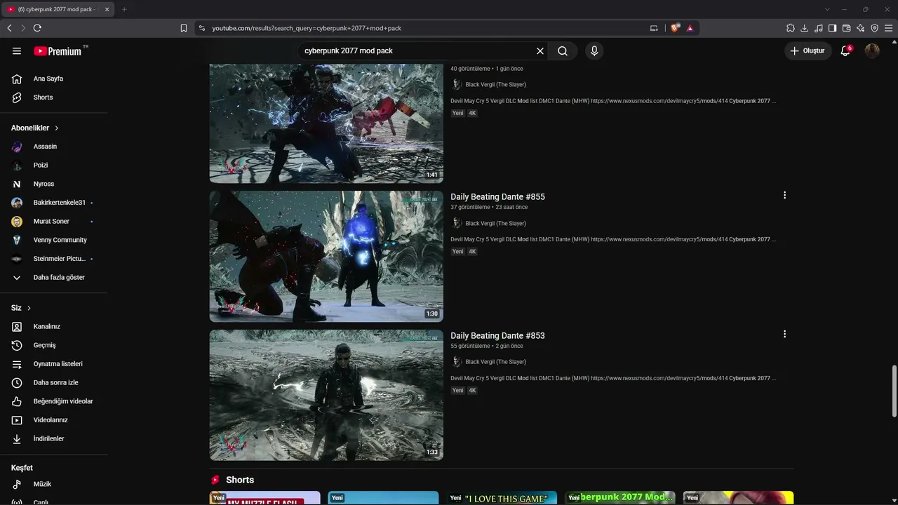The image size is (898, 505).
Task: Open the YouTube hamburger guide menu
Action: click(x=17, y=50)
